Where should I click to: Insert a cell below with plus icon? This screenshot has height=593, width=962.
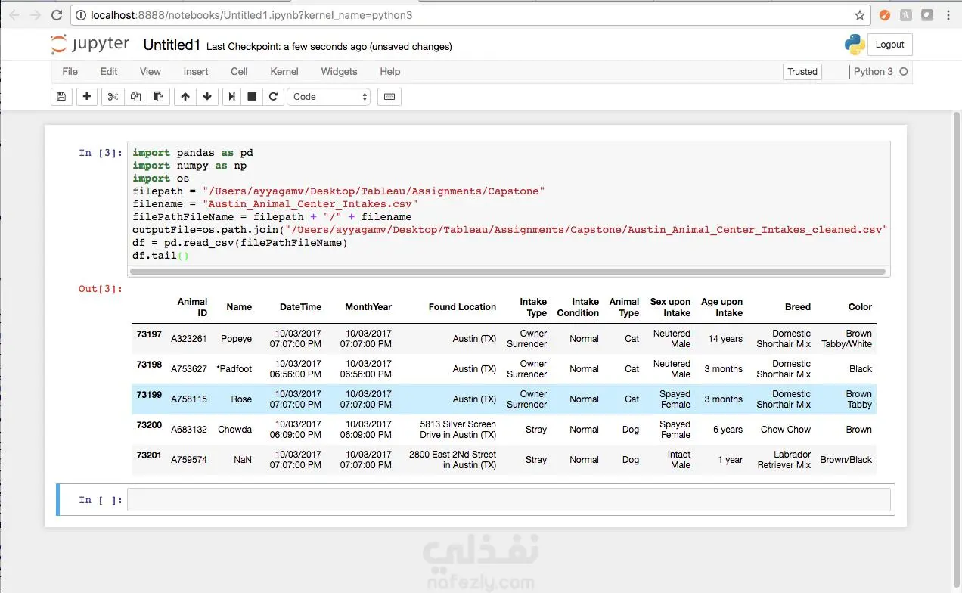(87, 96)
